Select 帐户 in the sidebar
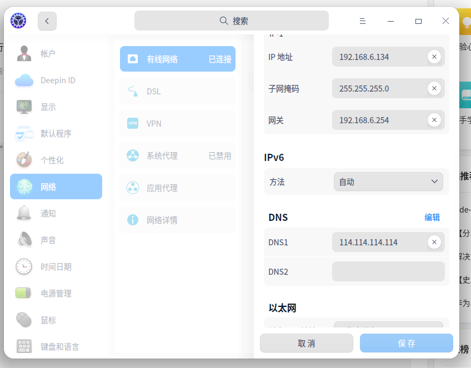Viewport: 471px width, 368px height. pos(56,53)
